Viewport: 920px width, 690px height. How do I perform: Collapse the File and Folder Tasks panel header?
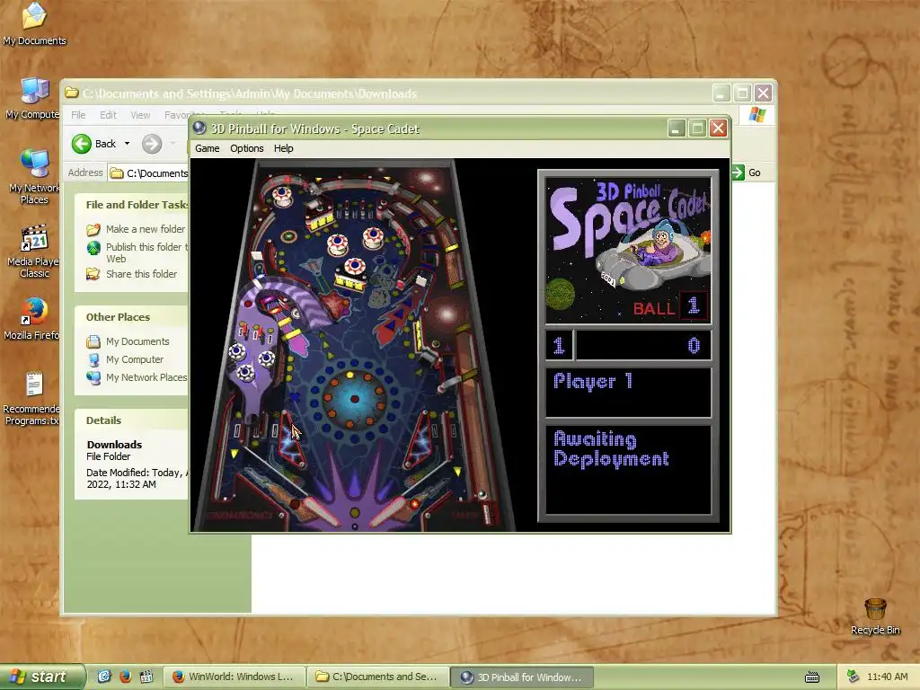click(131, 205)
